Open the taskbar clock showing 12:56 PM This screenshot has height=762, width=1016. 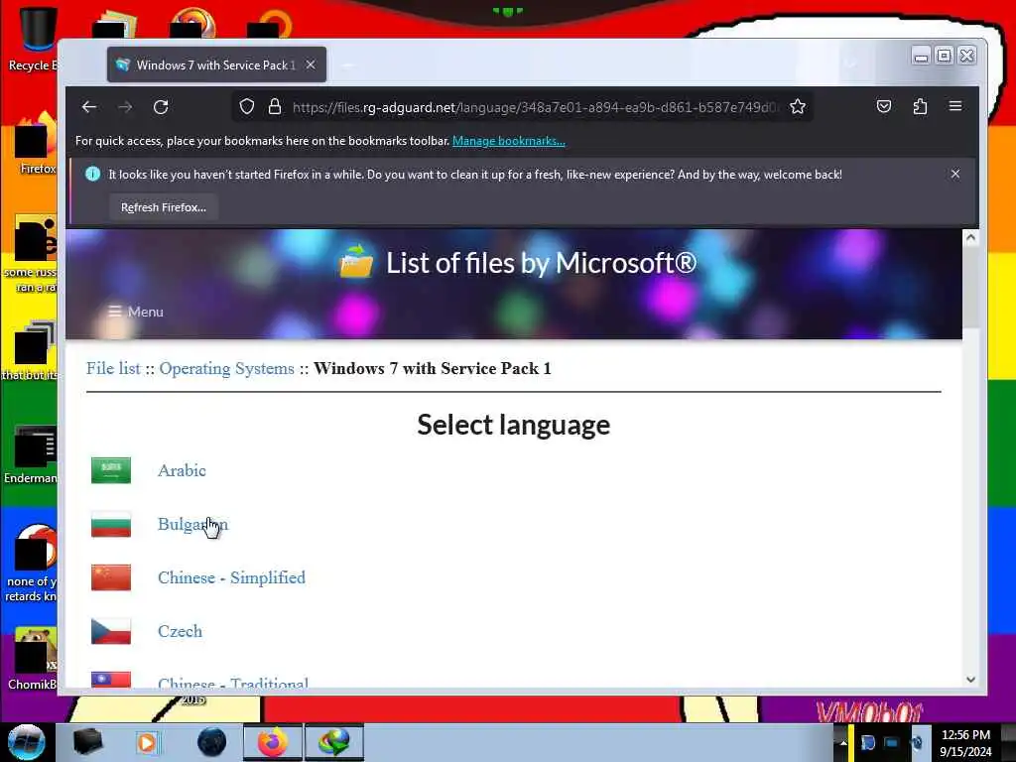coord(965,743)
